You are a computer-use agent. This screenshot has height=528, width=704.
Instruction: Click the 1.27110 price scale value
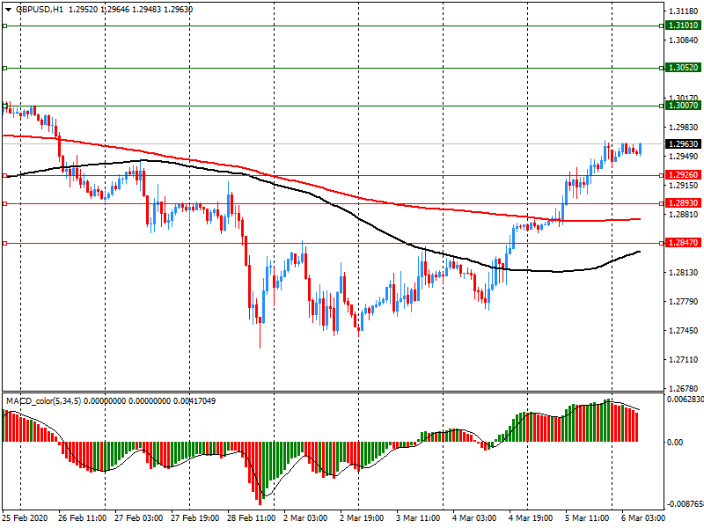(x=684, y=359)
